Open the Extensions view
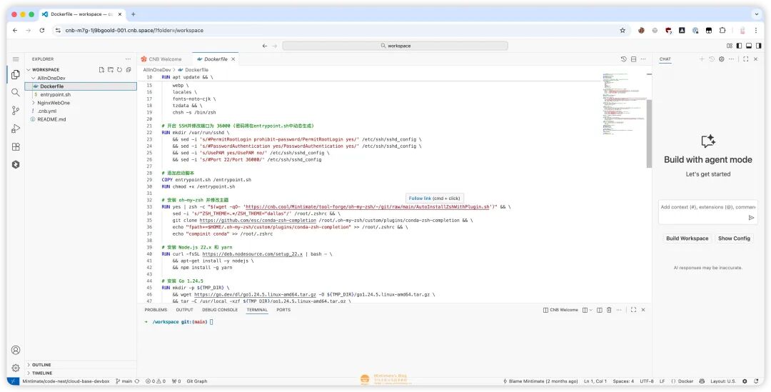This screenshot has height=392, width=771. tap(16, 146)
